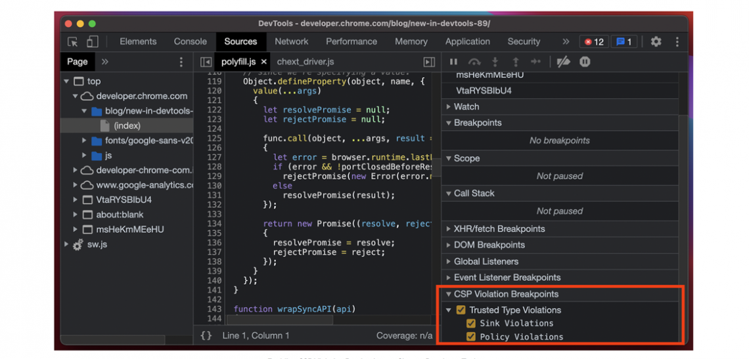
Task: Uncheck the Sink Violations checkbox
Action: [471, 324]
